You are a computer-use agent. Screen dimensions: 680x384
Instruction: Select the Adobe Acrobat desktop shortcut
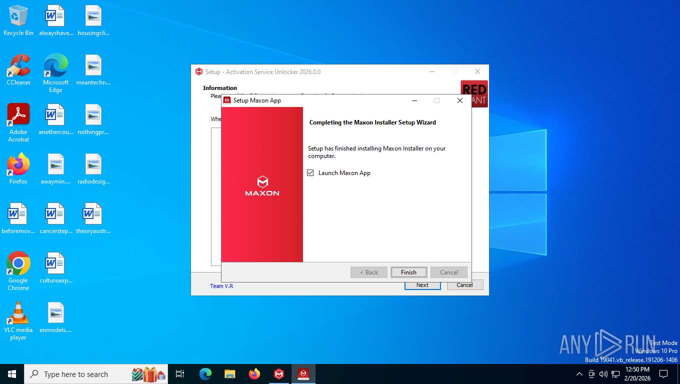pos(18,123)
